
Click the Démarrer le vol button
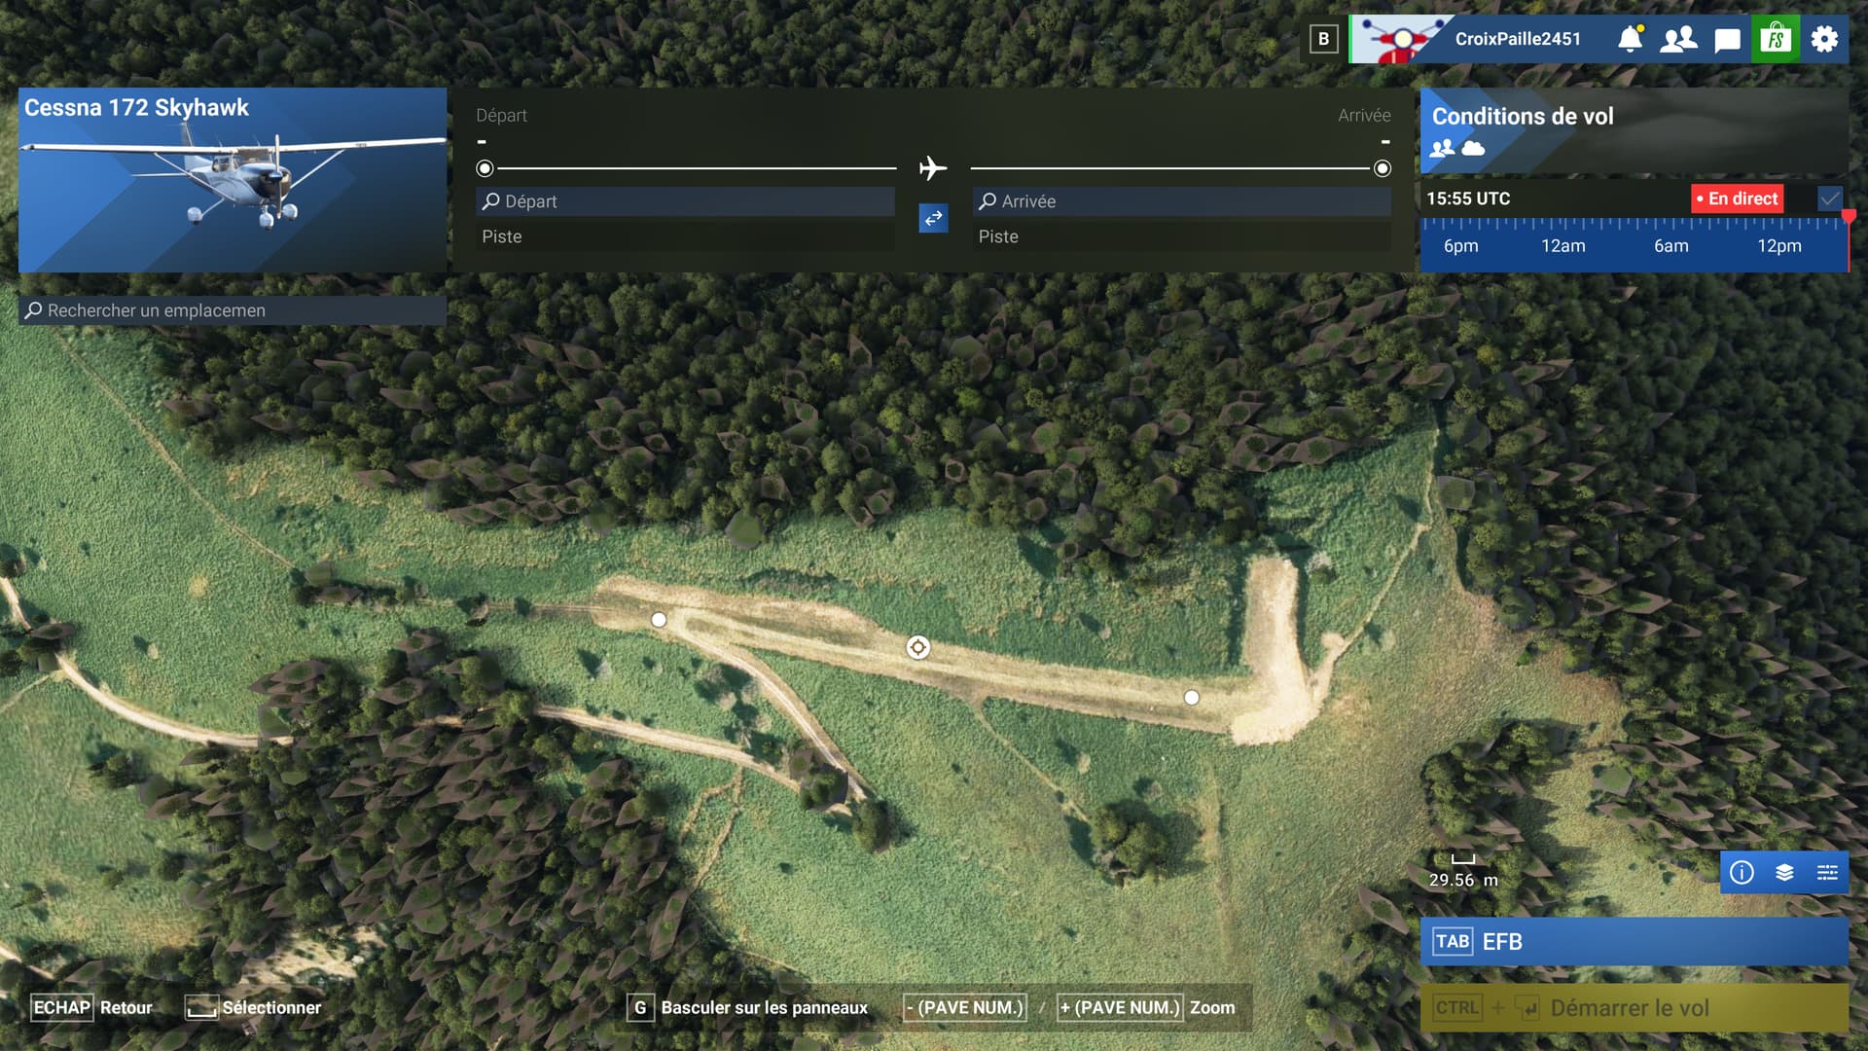pos(1633,1008)
